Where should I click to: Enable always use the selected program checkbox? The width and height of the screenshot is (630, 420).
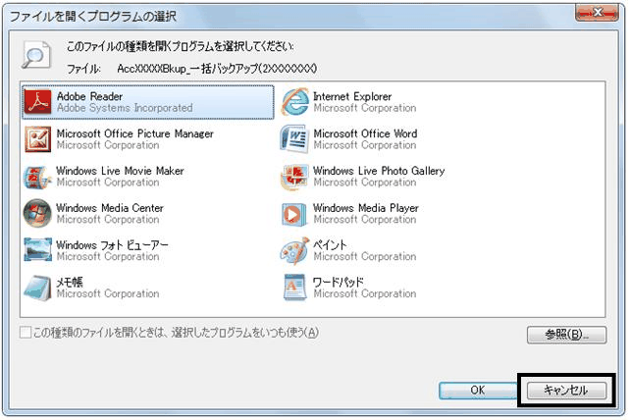pyautogui.click(x=26, y=333)
